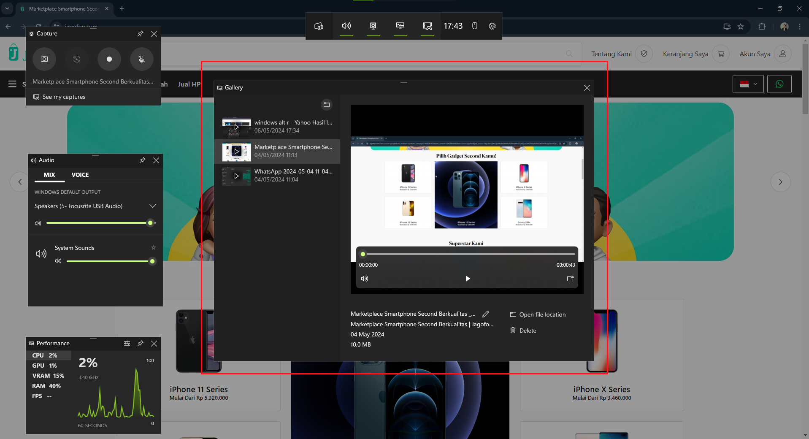Open the Chrome profile avatar

pyautogui.click(x=785, y=26)
